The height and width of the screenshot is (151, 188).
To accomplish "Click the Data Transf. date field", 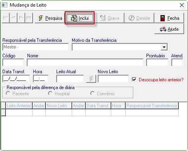I will [x=16, y=79].
